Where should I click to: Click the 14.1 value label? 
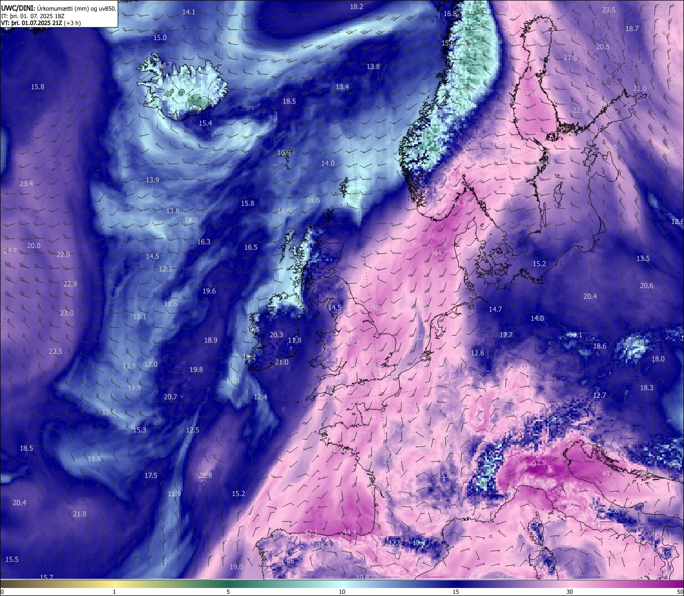189,12
